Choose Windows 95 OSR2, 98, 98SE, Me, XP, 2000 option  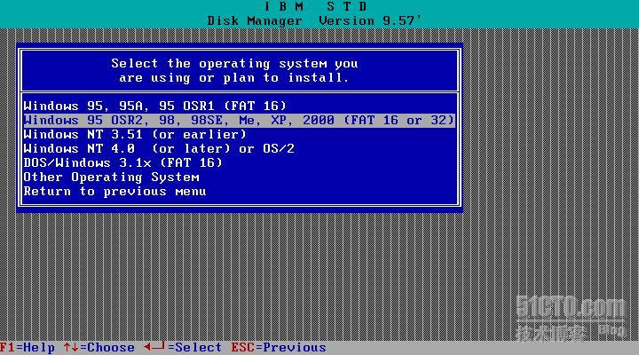[240, 120]
